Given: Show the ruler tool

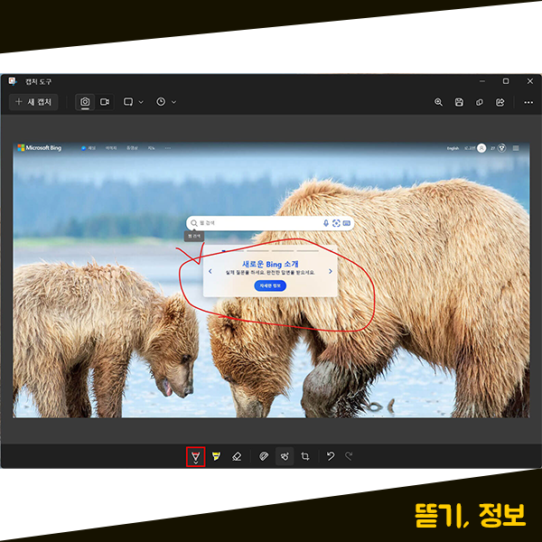Looking at the screenshot, I should pos(264,456).
